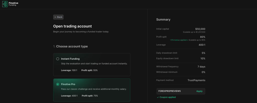Screen dimensions: 257x103
Task: Click the Daily drawdown limit 5% value
Action: [203, 53]
